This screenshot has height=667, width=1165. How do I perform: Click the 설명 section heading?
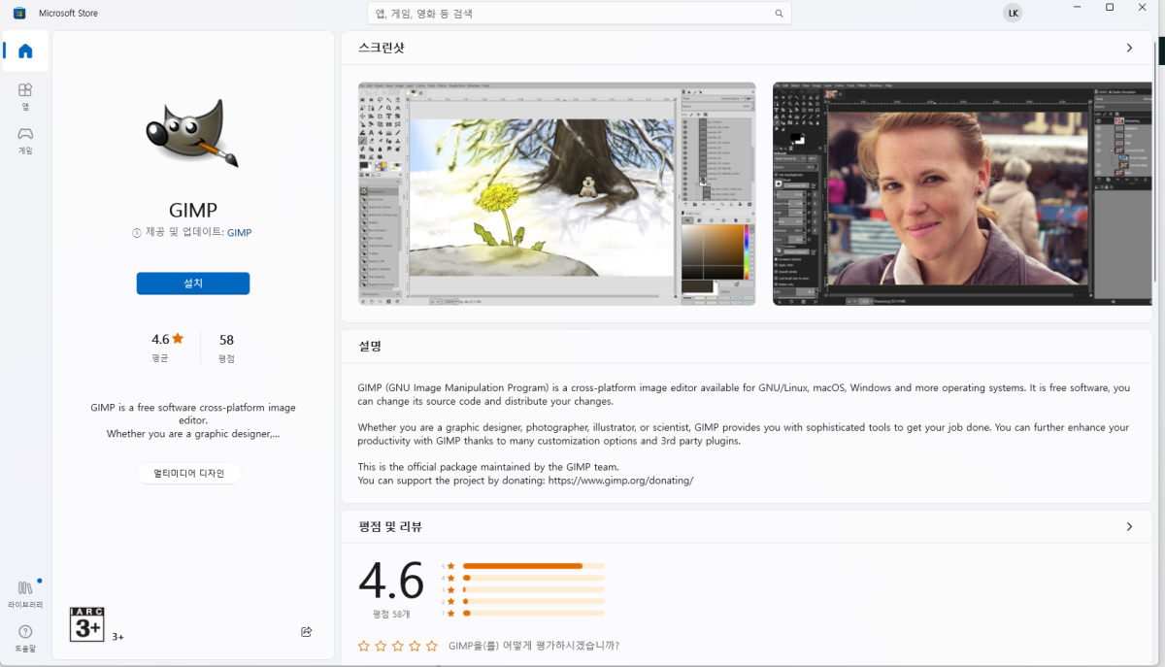(370, 346)
